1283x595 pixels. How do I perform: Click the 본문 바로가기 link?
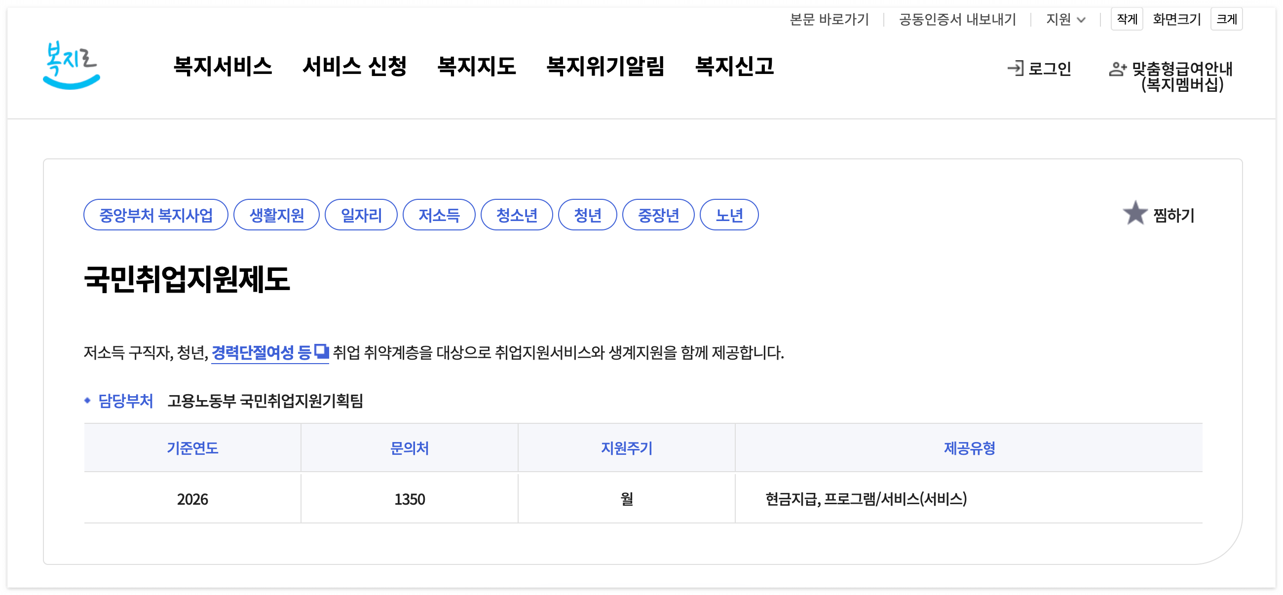(x=829, y=19)
